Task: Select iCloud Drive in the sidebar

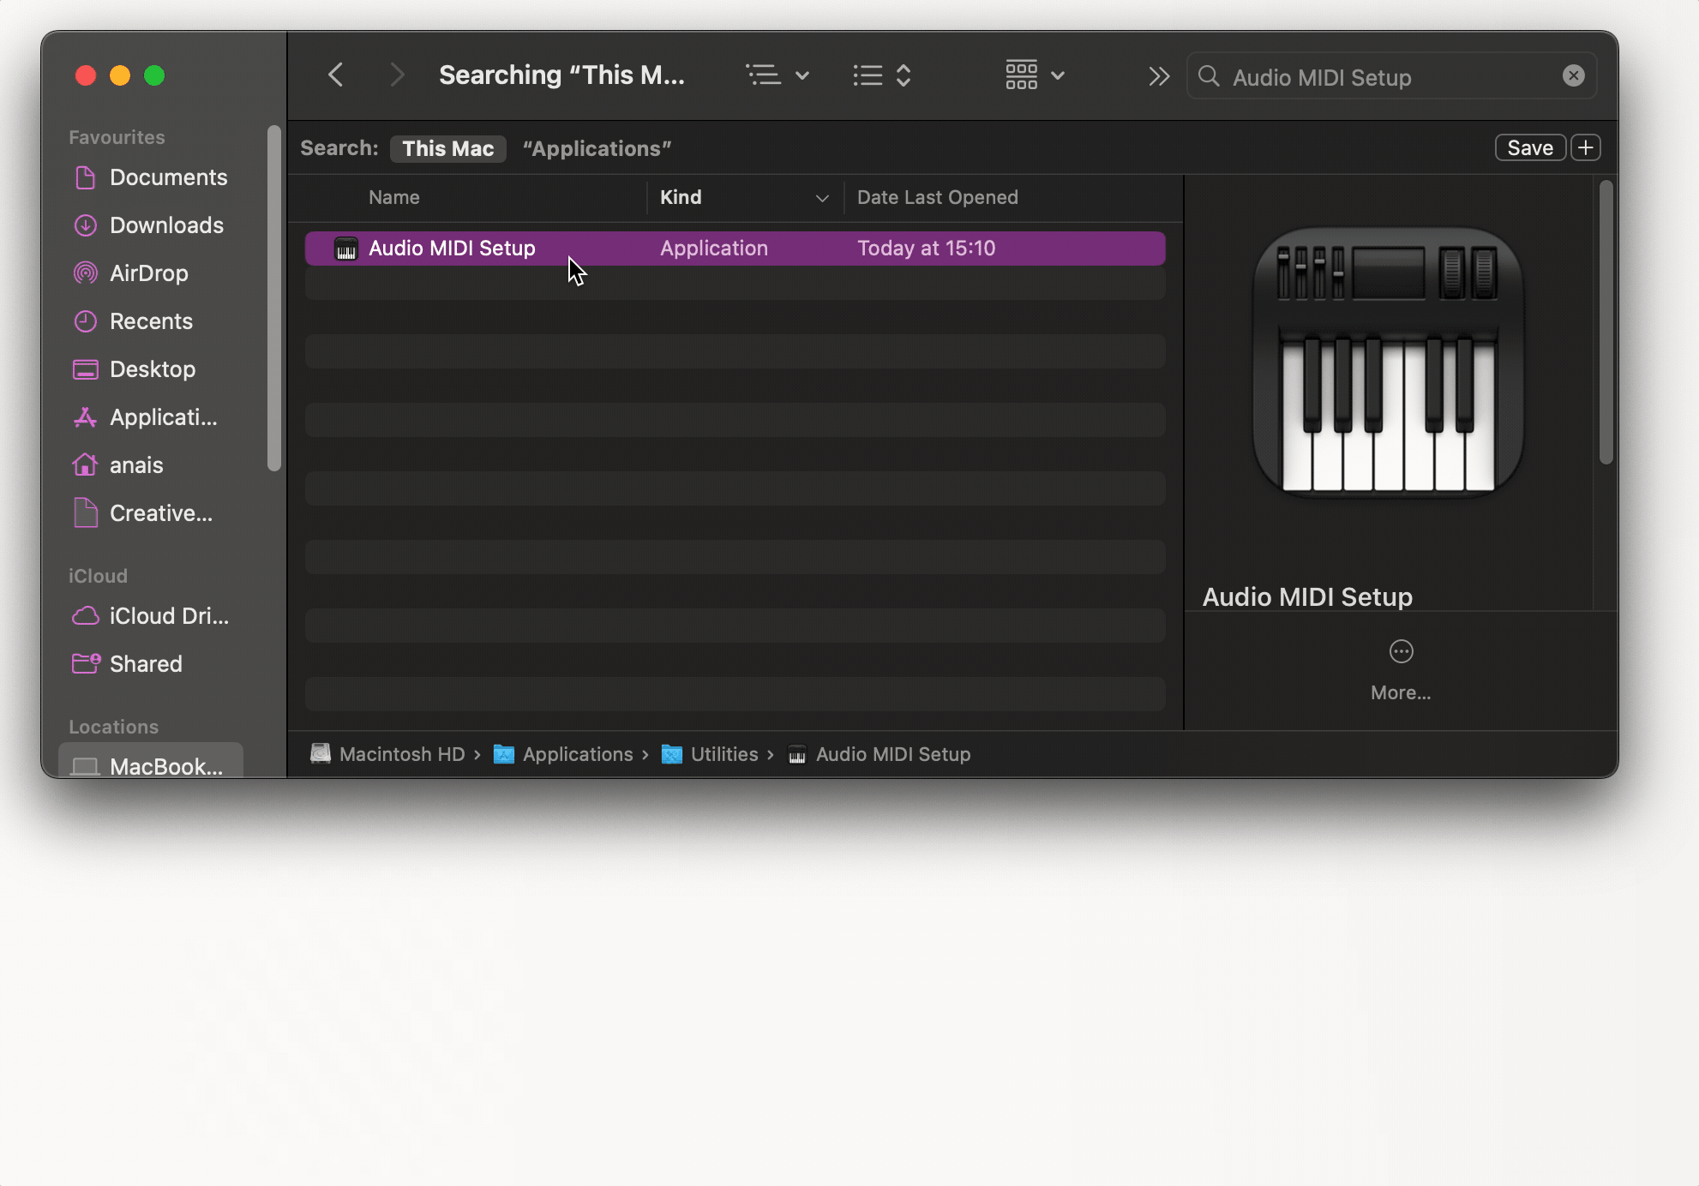Action: (168, 616)
